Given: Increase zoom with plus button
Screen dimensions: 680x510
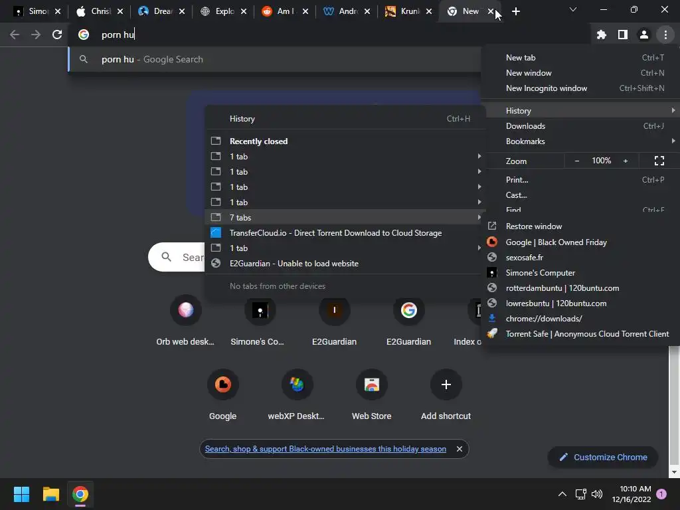Looking at the screenshot, I should pyautogui.click(x=626, y=161).
